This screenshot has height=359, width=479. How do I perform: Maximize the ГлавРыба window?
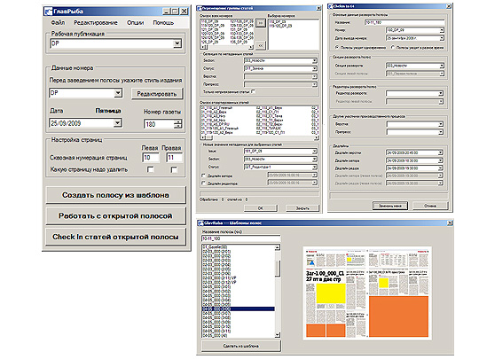tap(175, 12)
